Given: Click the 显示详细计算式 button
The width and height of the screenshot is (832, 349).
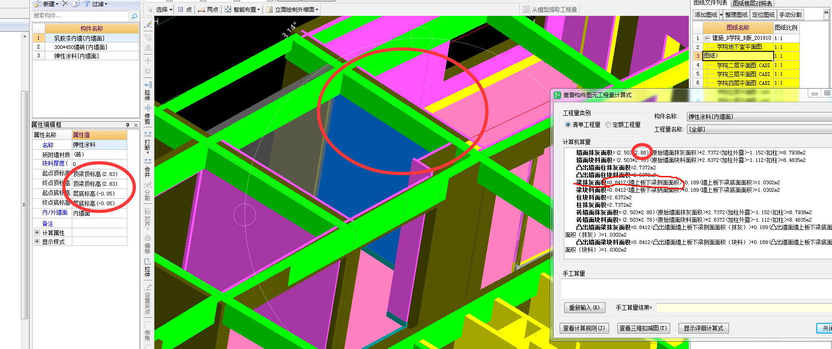Looking at the screenshot, I should click(703, 328).
